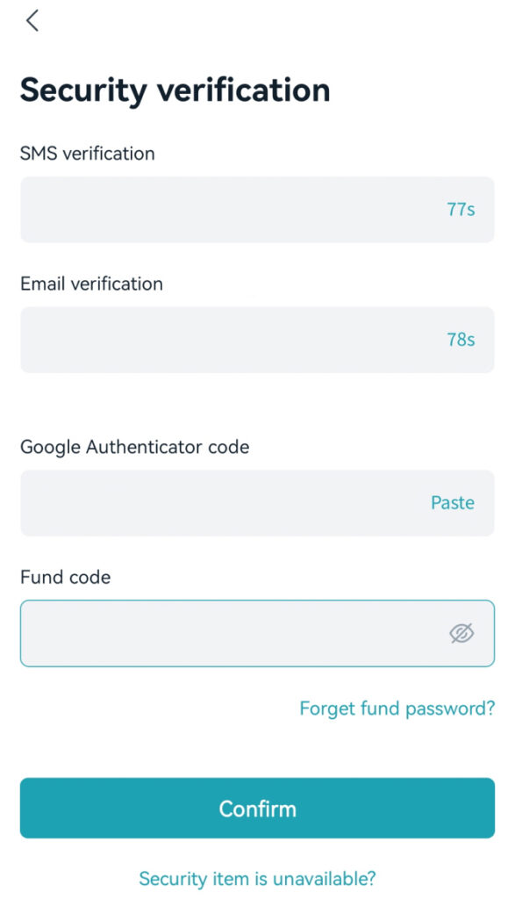Go back using the top-left arrow

tap(32, 21)
